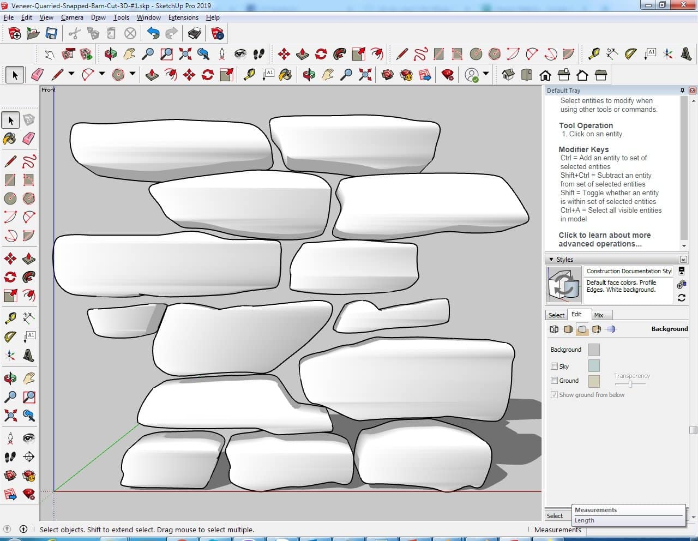Enable the Ground checkbox
The image size is (698, 541).
pos(554,381)
